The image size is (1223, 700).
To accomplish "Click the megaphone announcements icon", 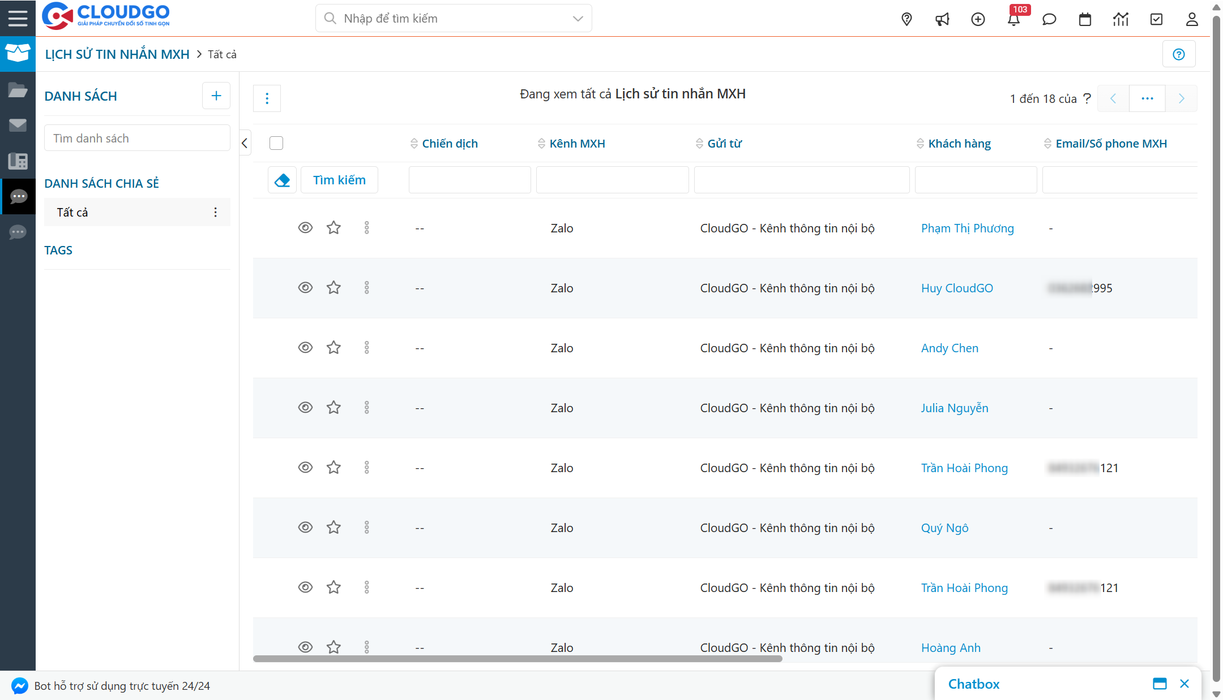I will tap(942, 20).
